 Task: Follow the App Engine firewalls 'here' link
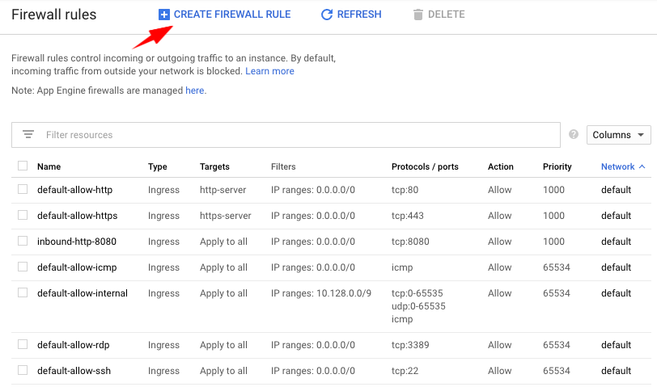pos(194,90)
